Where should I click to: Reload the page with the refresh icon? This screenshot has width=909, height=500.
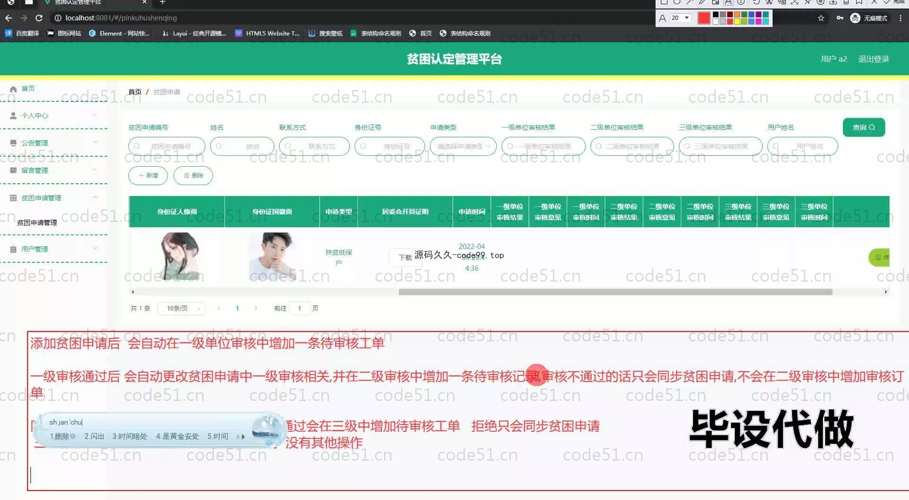coord(39,18)
